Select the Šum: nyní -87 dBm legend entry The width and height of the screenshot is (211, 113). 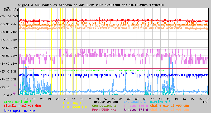click(20, 111)
